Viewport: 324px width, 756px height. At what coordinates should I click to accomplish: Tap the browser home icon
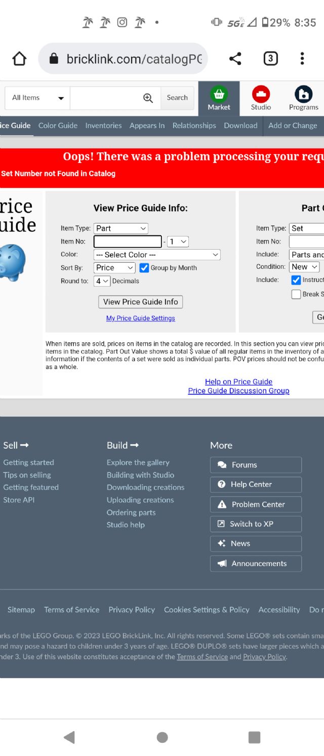tap(19, 59)
